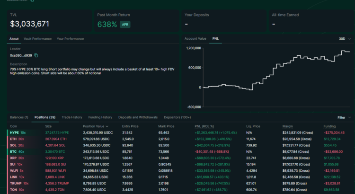Click the HYPE coin row link

click(x=14, y=132)
